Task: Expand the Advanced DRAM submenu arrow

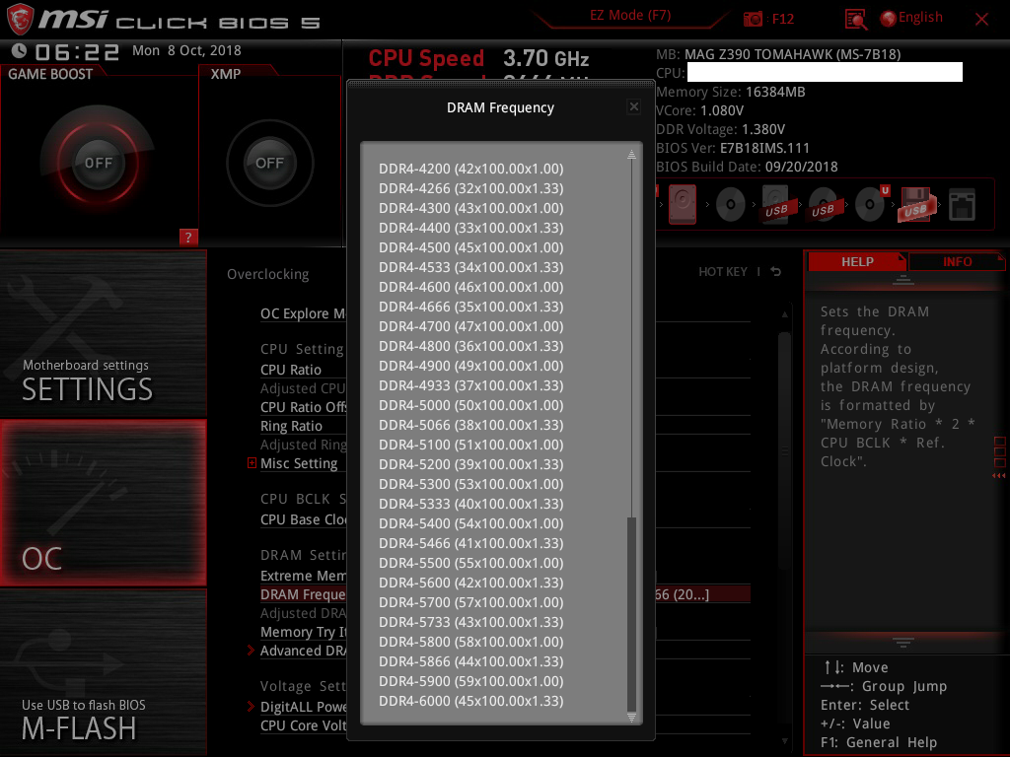Action: coord(252,651)
